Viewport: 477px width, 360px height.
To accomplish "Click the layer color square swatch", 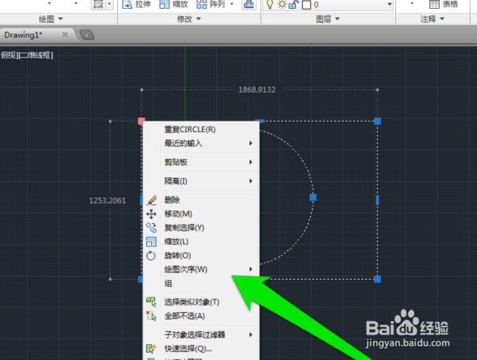I will (x=306, y=5).
